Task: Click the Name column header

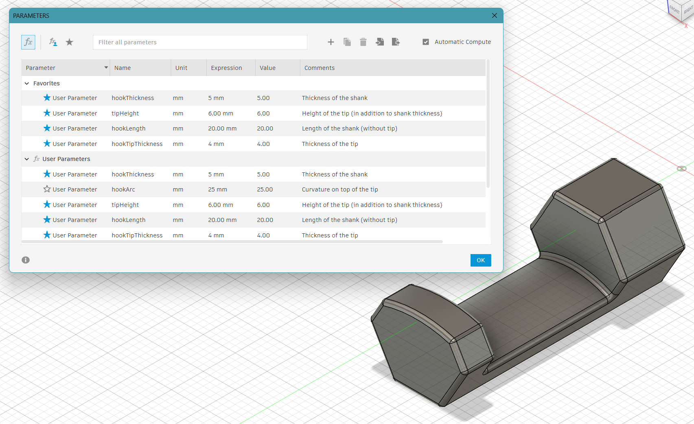Action: pyautogui.click(x=140, y=67)
